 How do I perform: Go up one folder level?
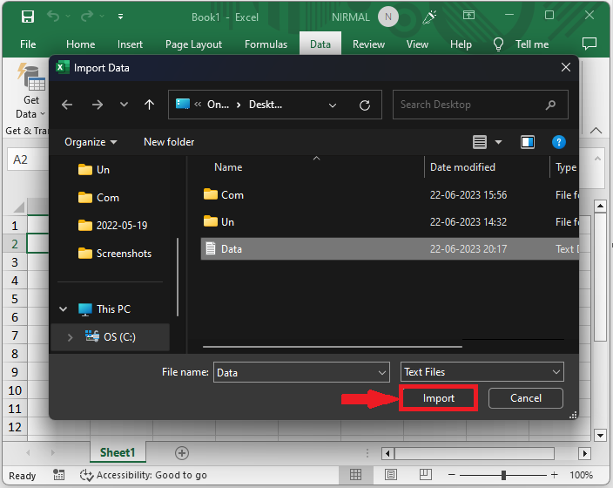[x=150, y=105]
